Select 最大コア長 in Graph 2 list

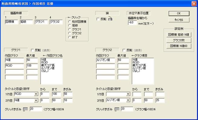click(139, 65)
